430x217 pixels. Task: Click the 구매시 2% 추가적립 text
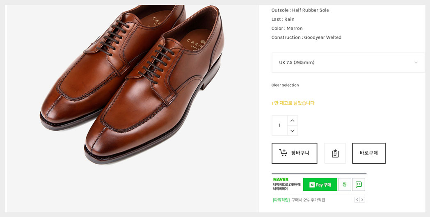tap(308, 200)
